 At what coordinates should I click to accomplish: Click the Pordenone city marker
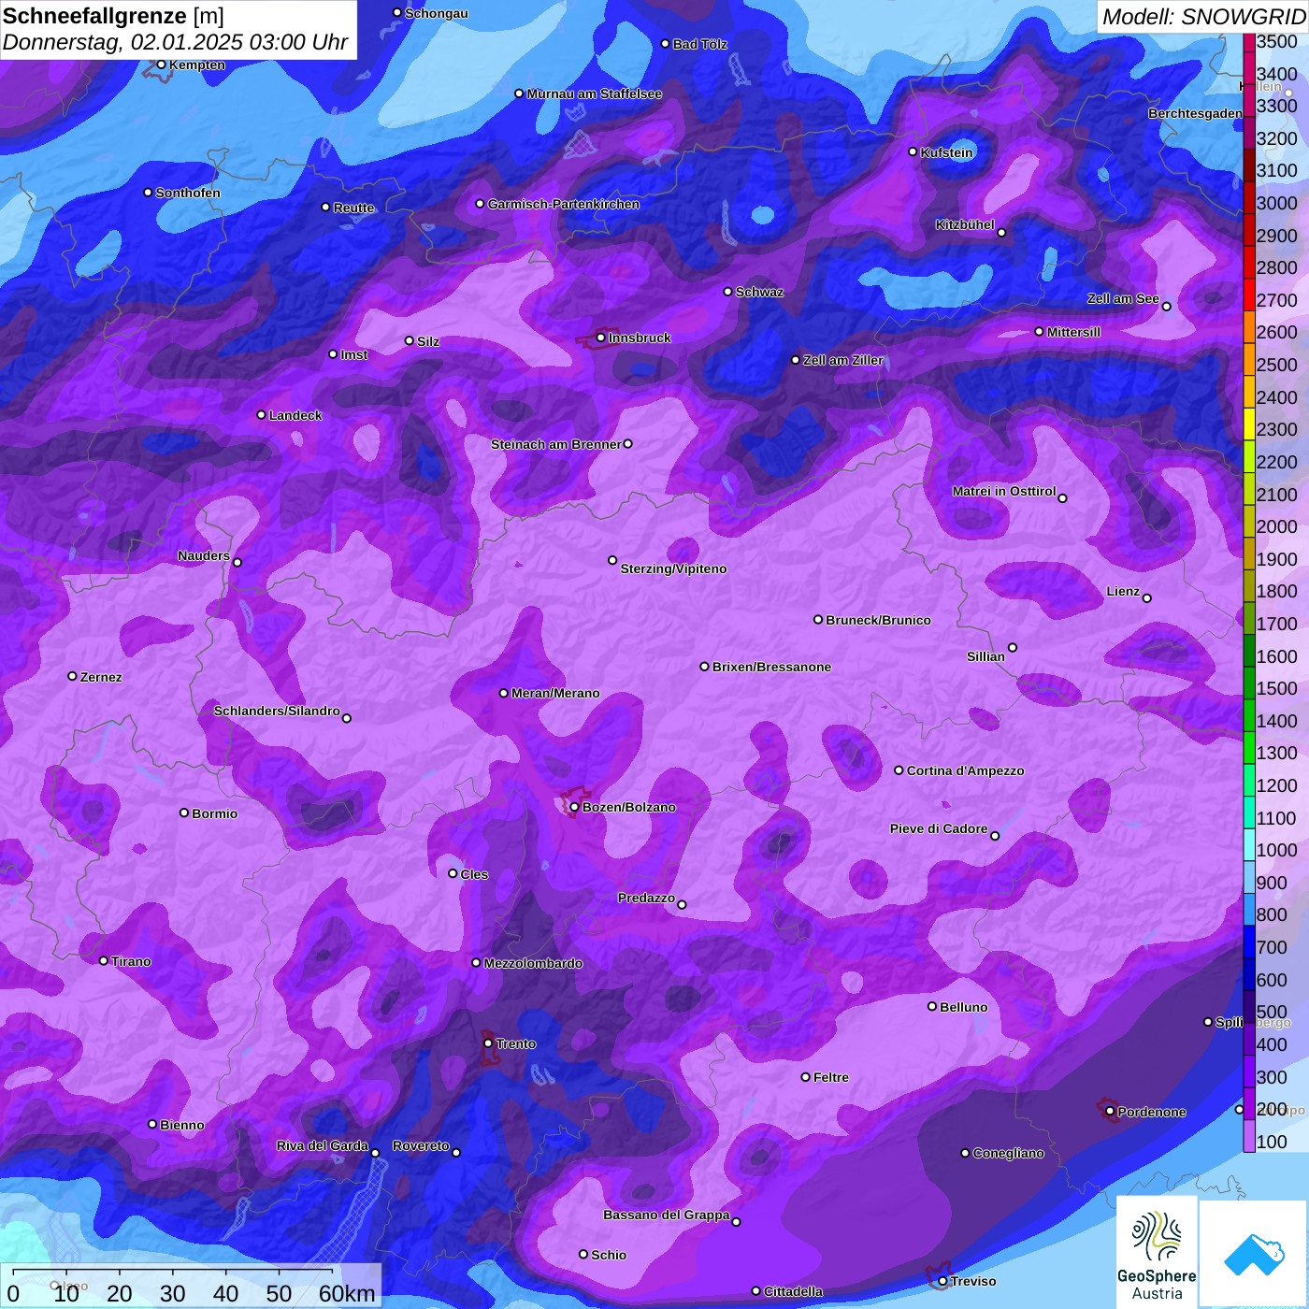(1110, 1111)
